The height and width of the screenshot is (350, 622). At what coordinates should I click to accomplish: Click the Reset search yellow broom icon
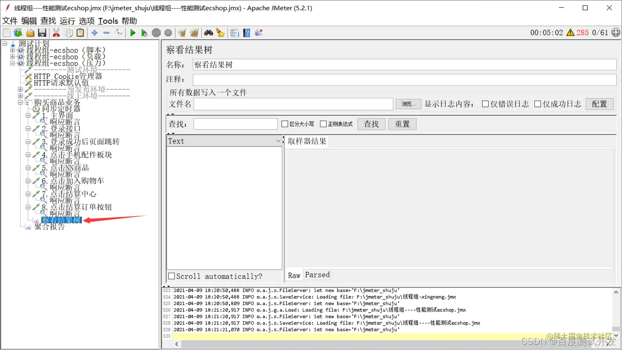[220, 32]
